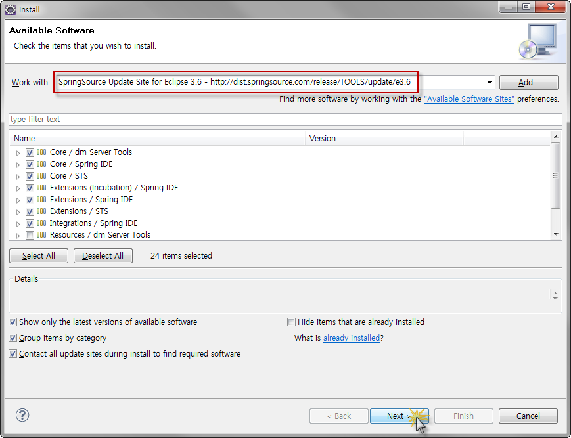Screen dimensions: 571x438
Task: Select the Integrations / Spring IDE row label
Action: (x=93, y=223)
